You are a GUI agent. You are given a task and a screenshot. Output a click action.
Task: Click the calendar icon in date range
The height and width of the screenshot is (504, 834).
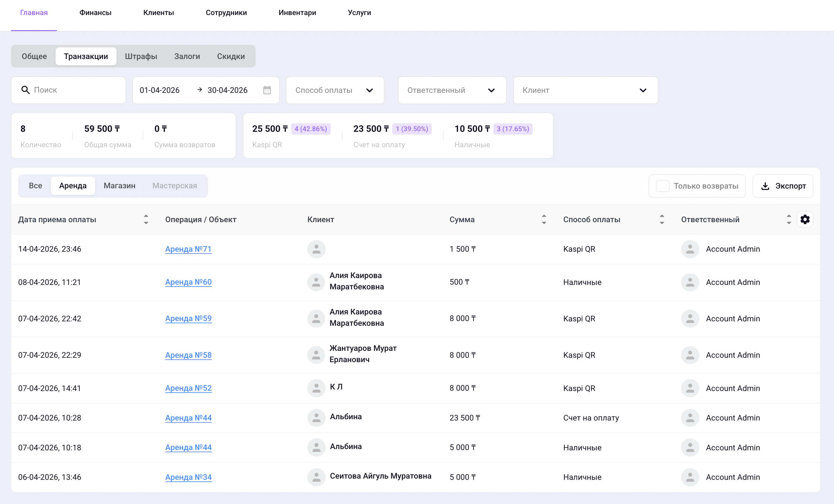[x=267, y=90]
